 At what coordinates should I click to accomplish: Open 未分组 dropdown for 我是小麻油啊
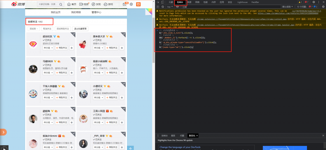[99, 73]
